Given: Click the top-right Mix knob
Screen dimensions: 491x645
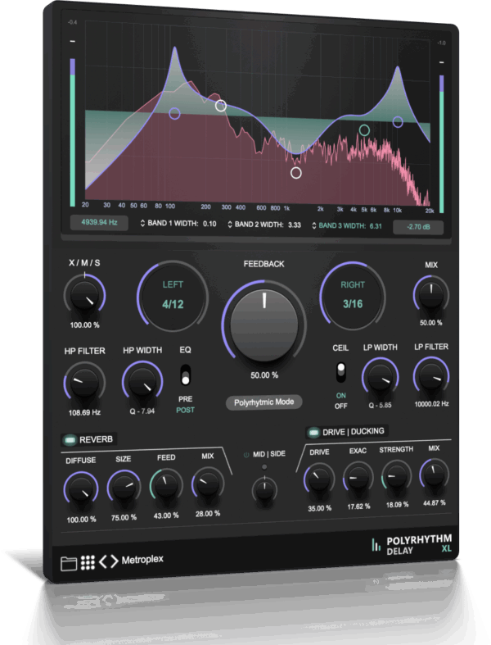Looking at the screenshot, I should click(x=430, y=295).
